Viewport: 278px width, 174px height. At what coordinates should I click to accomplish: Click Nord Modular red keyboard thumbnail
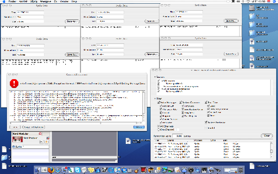point(18,139)
